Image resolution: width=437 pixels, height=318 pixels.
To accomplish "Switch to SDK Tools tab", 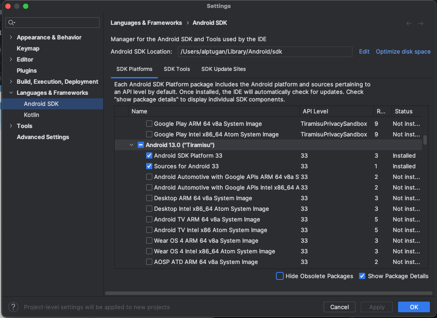I will point(177,69).
